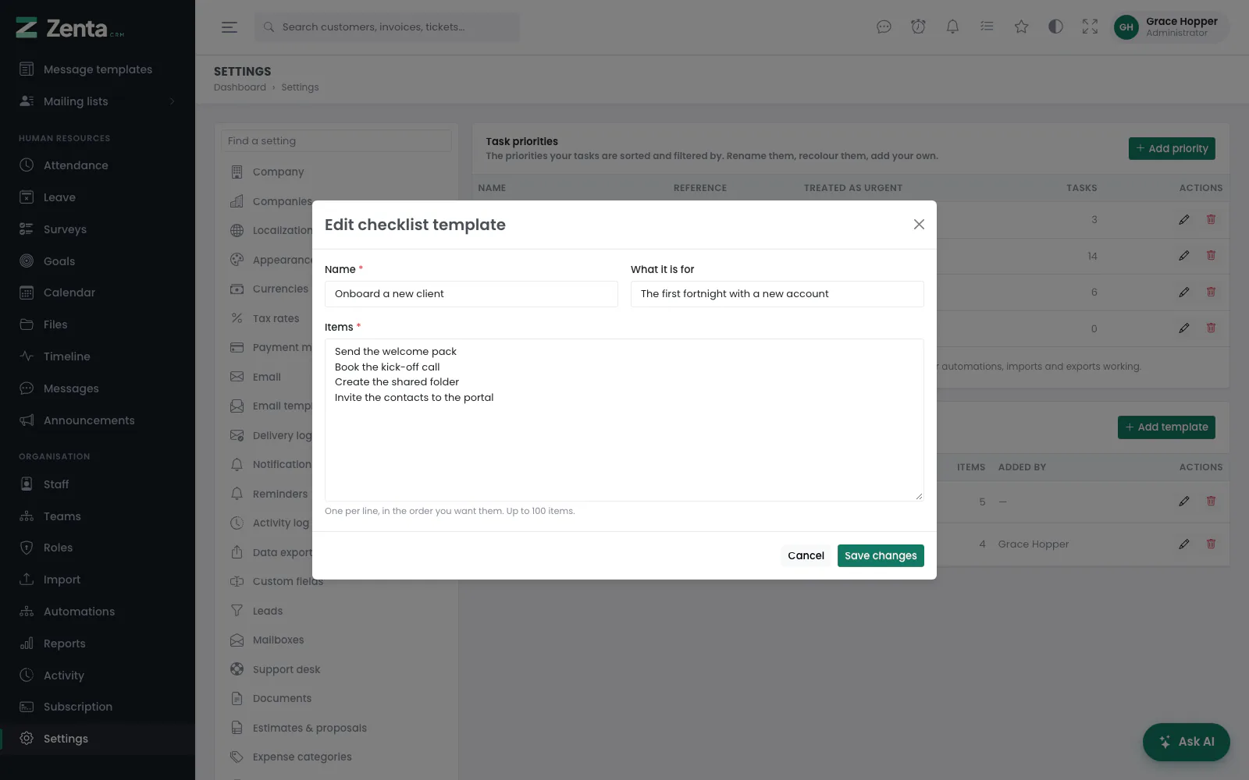Screen dimensions: 1249x780
Task: Click the Add template button
Action: (1166, 427)
